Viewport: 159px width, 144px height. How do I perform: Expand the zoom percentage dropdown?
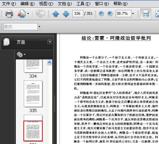point(133,13)
